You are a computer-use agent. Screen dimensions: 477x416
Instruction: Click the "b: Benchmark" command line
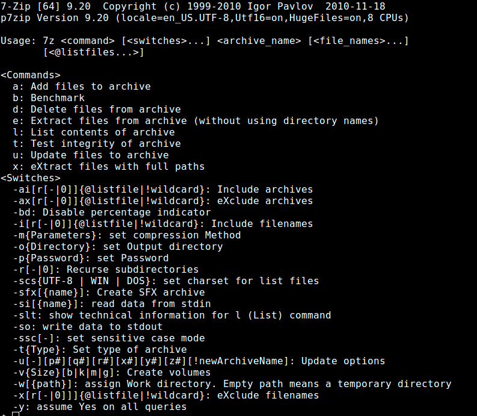pyautogui.click(x=48, y=98)
